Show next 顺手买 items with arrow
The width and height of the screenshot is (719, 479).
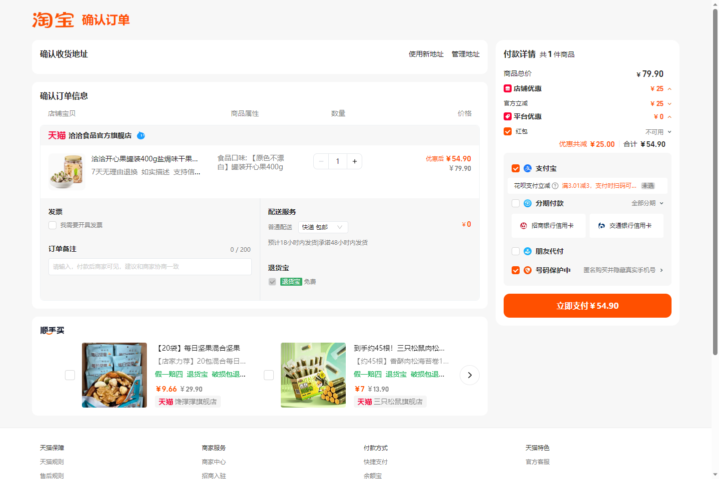coord(470,375)
